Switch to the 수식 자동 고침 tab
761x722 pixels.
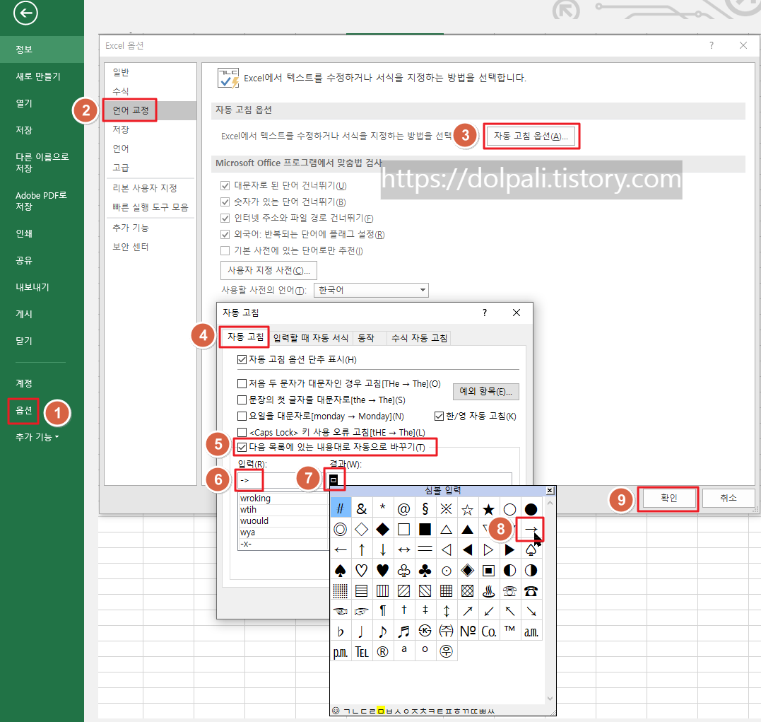point(419,337)
